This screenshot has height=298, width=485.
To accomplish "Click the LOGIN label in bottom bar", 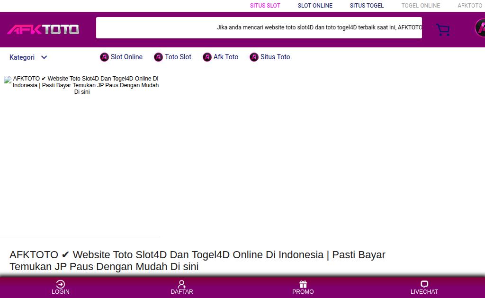I will pos(61,292).
